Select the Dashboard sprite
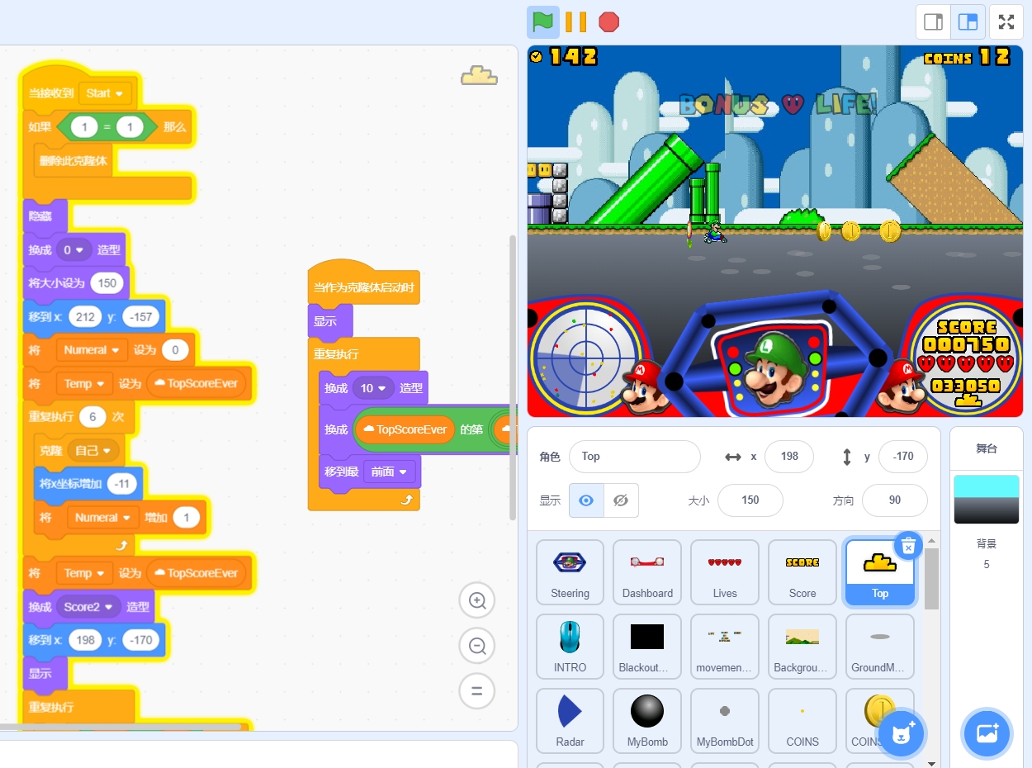The width and height of the screenshot is (1032, 768). [647, 573]
